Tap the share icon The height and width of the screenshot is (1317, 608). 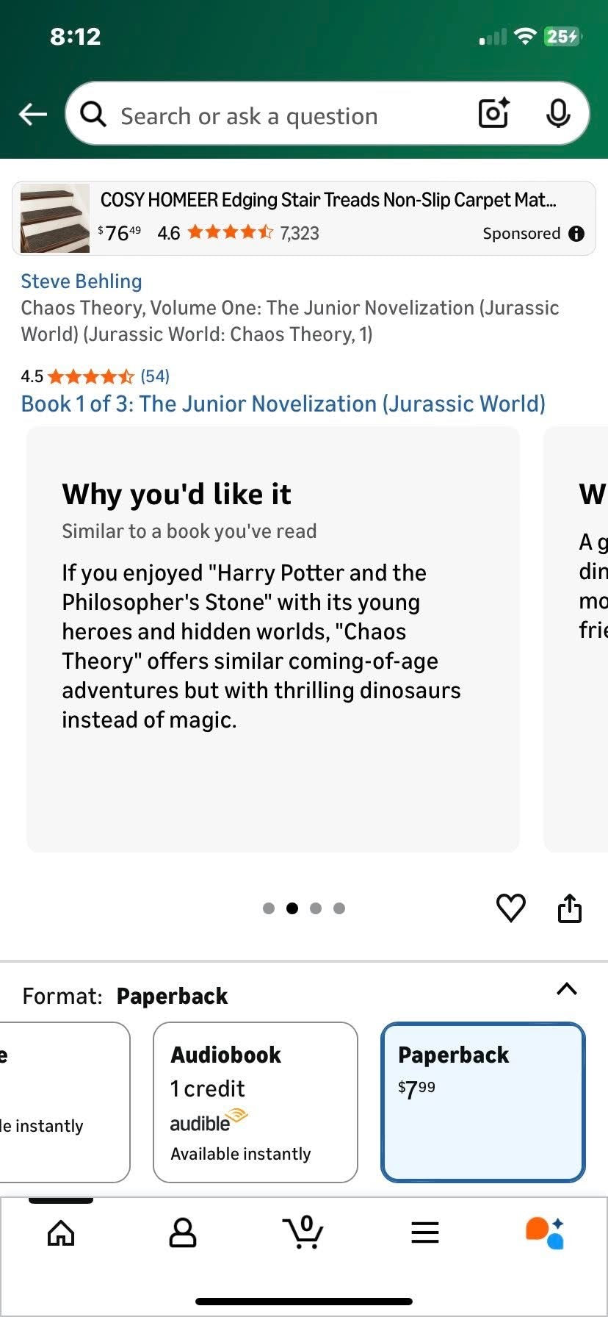570,908
